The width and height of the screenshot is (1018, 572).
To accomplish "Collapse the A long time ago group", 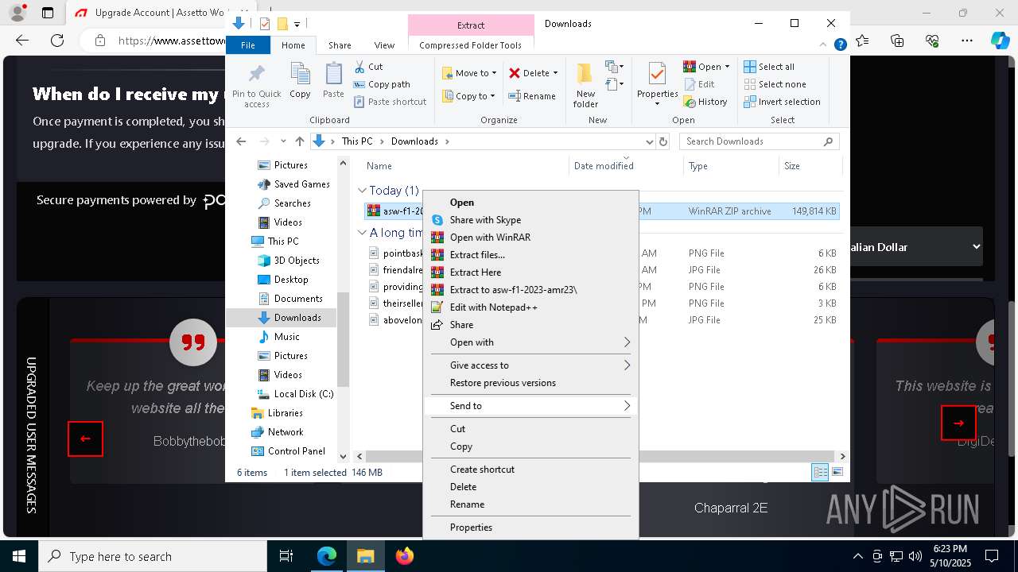I will (362, 233).
